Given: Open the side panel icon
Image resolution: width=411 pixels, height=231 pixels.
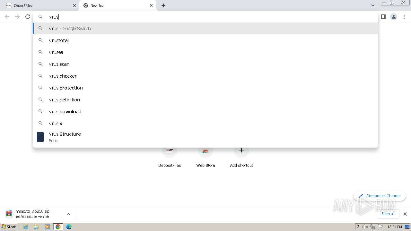Looking at the screenshot, I should click(x=383, y=17).
